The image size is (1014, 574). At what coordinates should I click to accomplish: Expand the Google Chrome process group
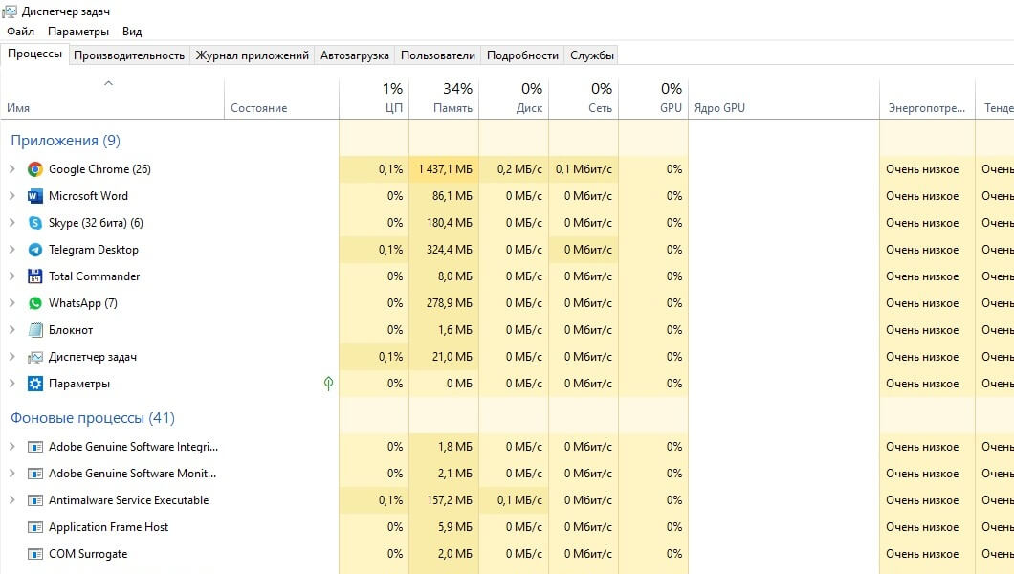tap(11, 169)
